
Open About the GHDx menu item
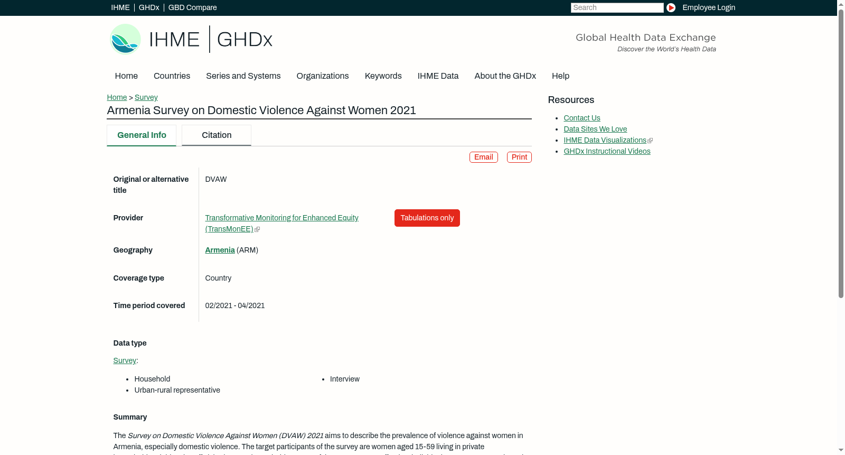point(505,76)
